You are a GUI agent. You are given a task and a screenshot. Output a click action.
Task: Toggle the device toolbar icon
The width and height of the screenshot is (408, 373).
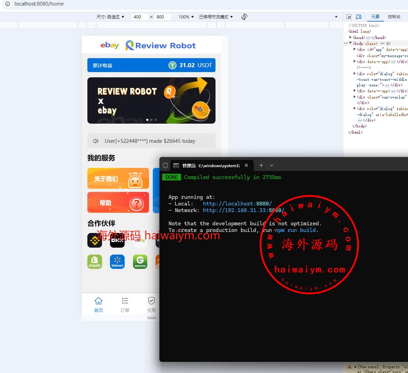pos(359,17)
